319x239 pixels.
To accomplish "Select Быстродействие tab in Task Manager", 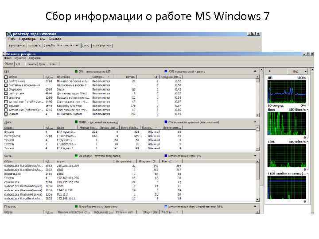I will tap(68, 45).
